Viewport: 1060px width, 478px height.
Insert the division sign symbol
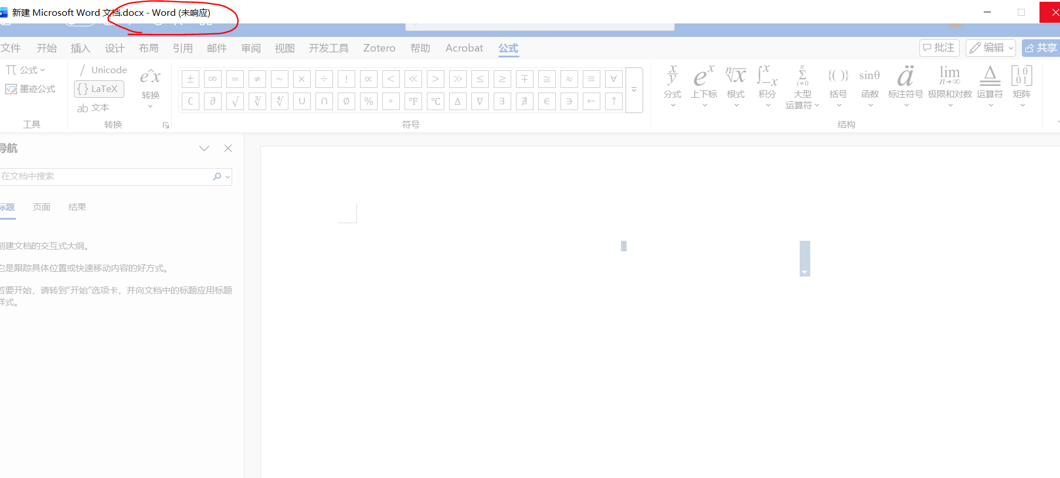click(324, 78)
